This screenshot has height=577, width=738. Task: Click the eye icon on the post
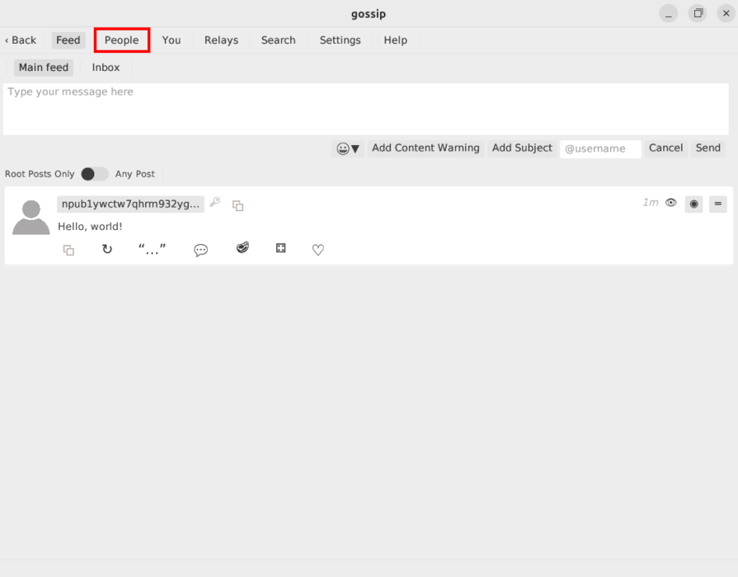pyautogui.click(x=671, y=203)
